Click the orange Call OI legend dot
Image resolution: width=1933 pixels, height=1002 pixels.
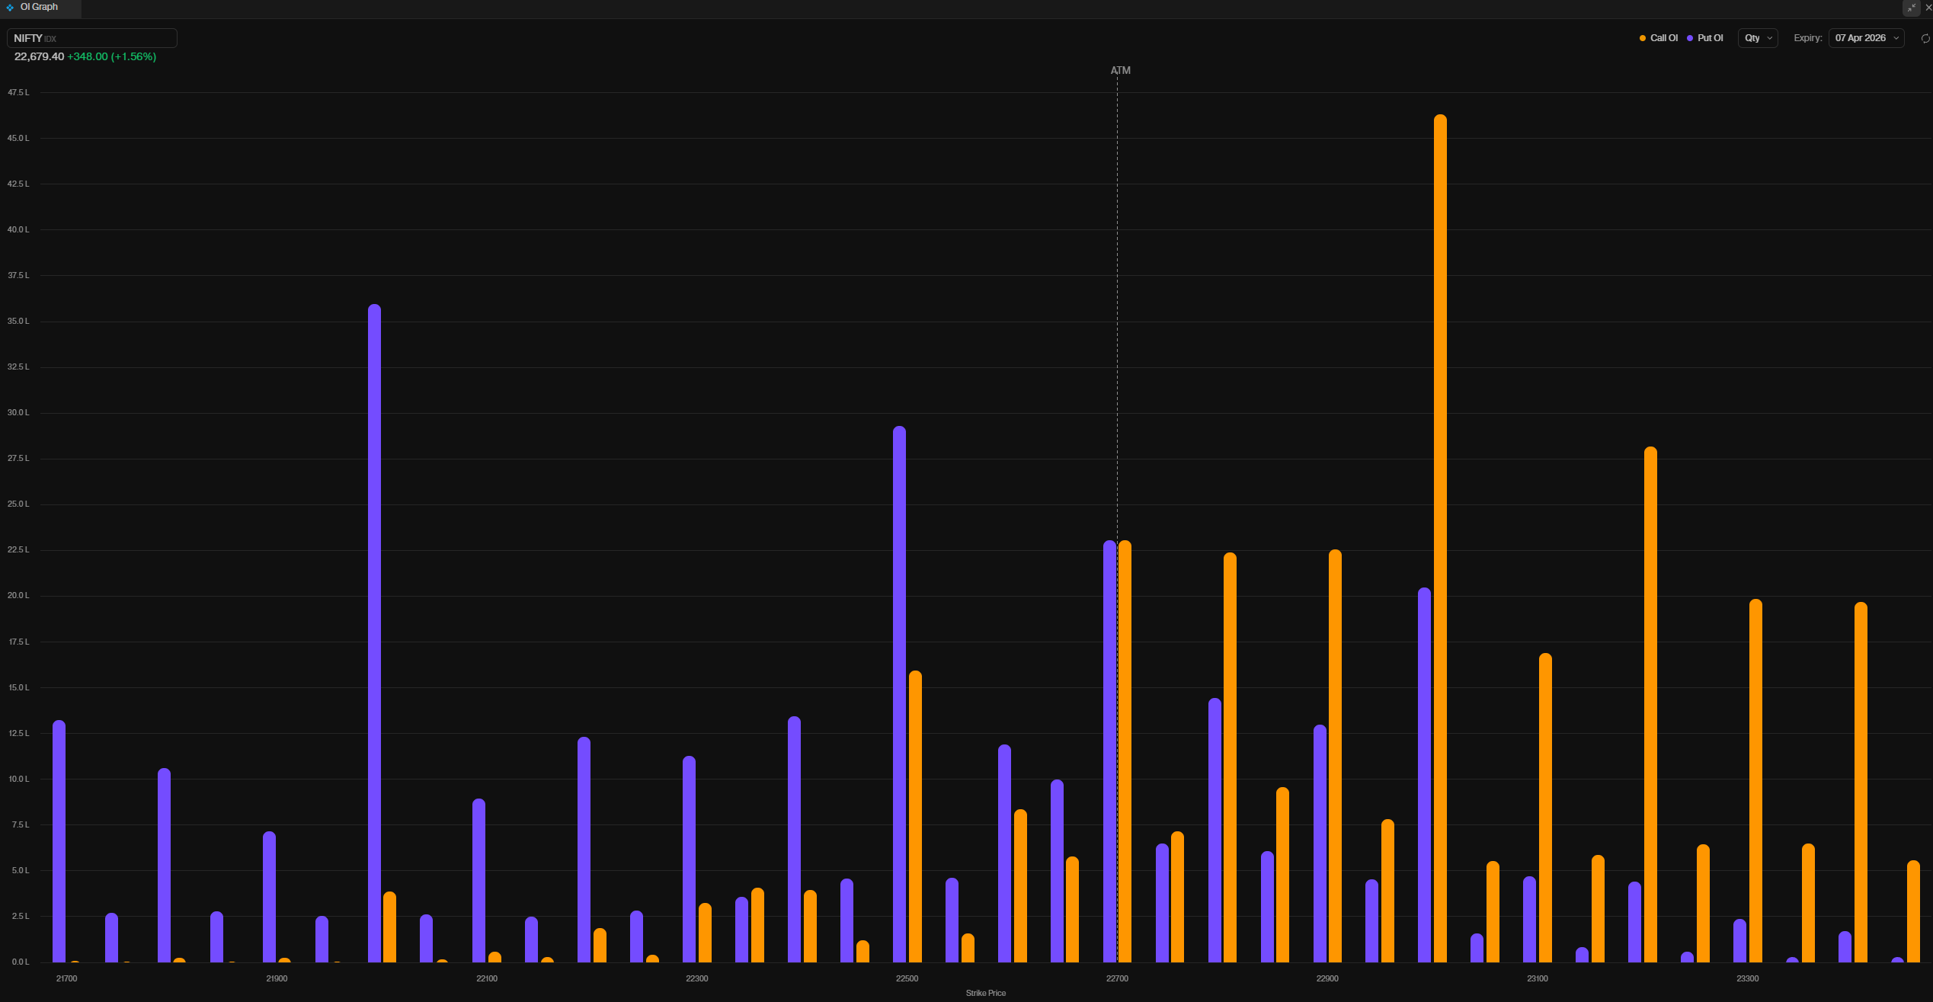[1643, 38]
